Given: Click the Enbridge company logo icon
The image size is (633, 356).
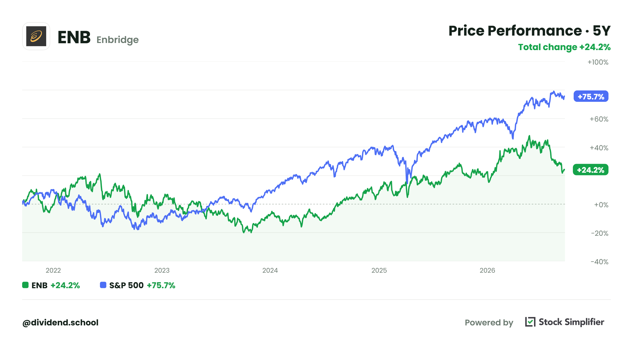Looking at the screenshot, I should [x=36, y=36].
